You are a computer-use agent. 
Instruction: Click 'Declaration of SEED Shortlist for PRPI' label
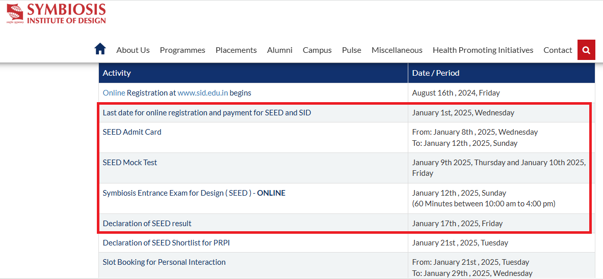166,243
